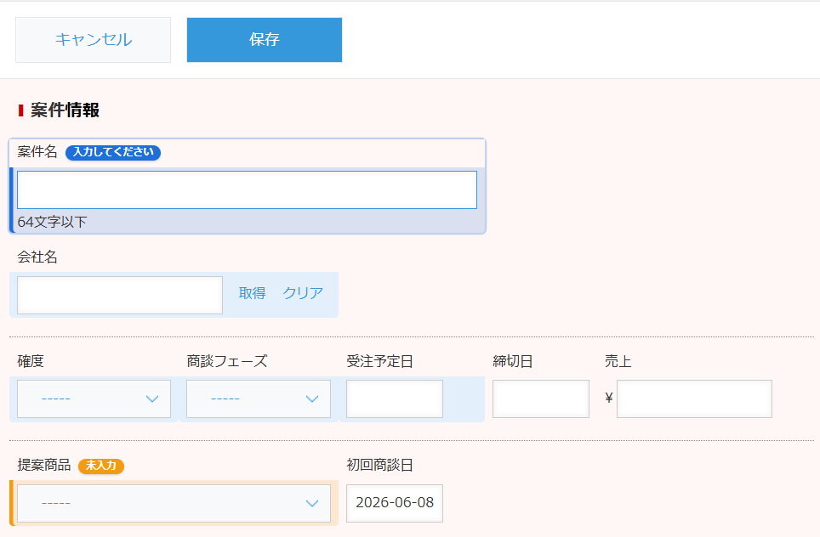
Task: Click the ¥ currency symbol
Action: (x=609, y=398)
